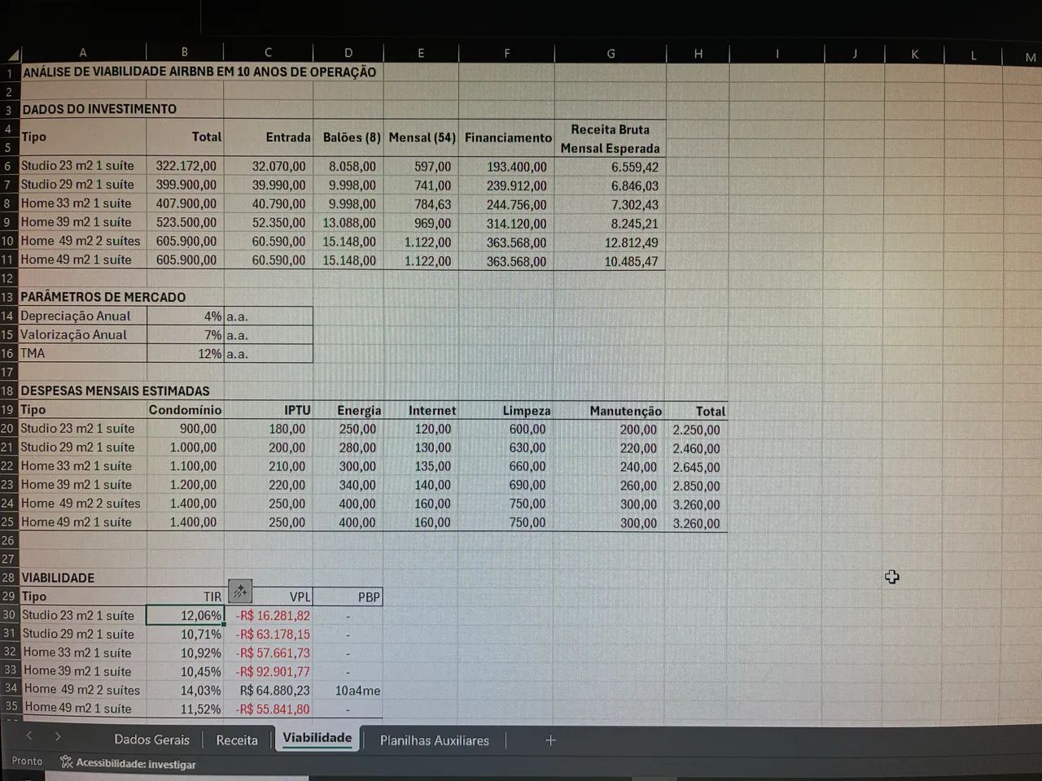Click the Pronto status indicator

tap(27, 761)
